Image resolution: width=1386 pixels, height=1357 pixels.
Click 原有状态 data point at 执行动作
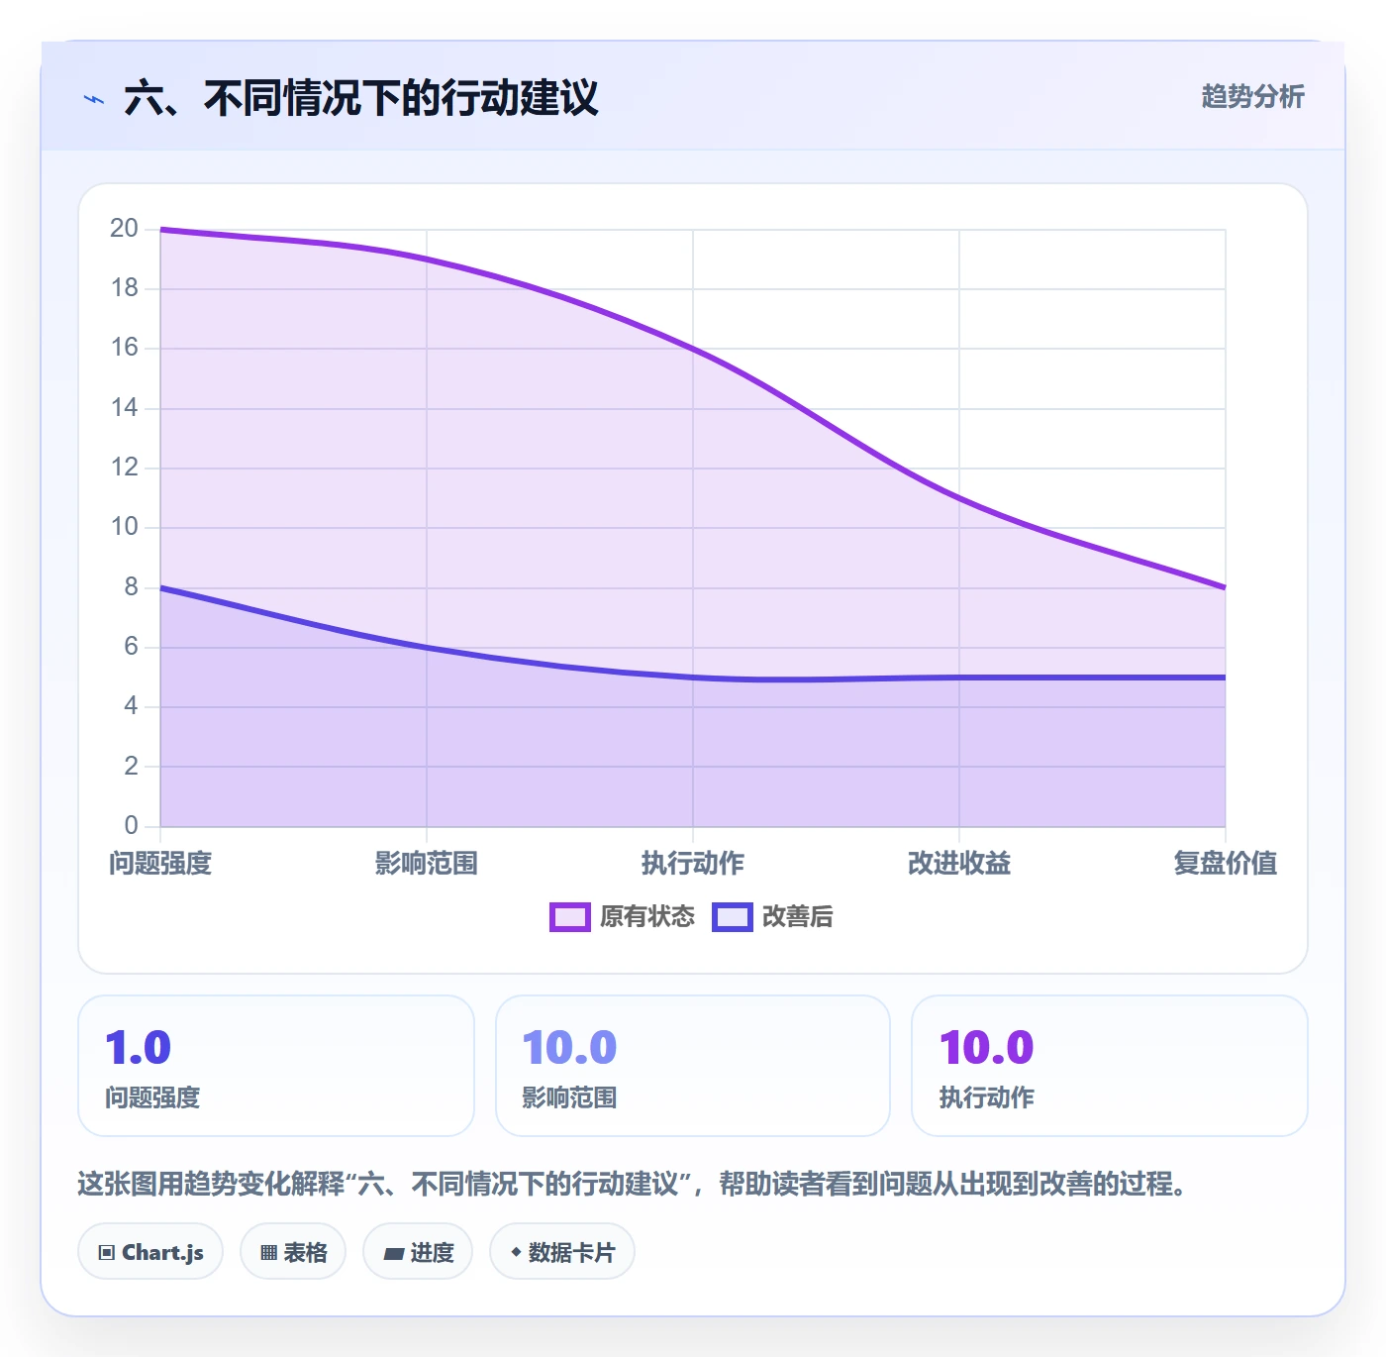click(693, 349)
